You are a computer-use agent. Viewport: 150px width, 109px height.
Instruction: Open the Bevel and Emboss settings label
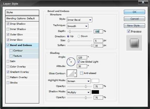(21, 45)
